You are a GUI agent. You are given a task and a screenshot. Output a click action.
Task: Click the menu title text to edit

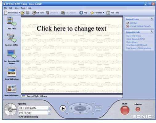[71, 28]
